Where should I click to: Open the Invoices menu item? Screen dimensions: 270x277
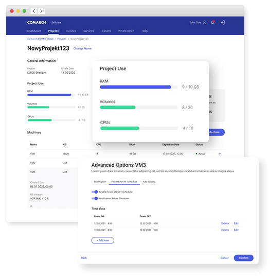(71, 31)
